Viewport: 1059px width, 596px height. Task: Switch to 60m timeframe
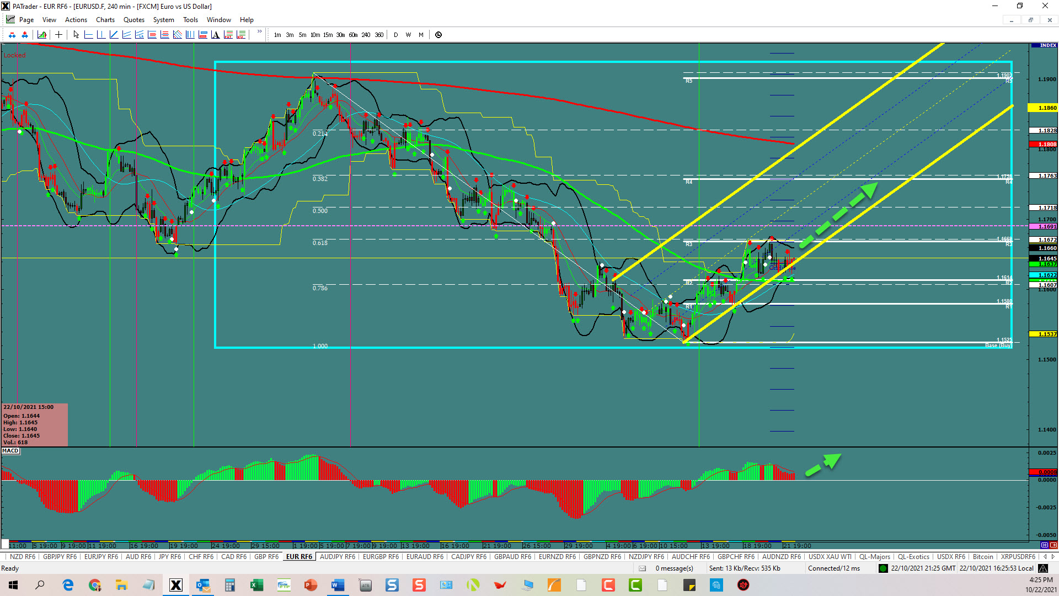[x=353, y=35]
